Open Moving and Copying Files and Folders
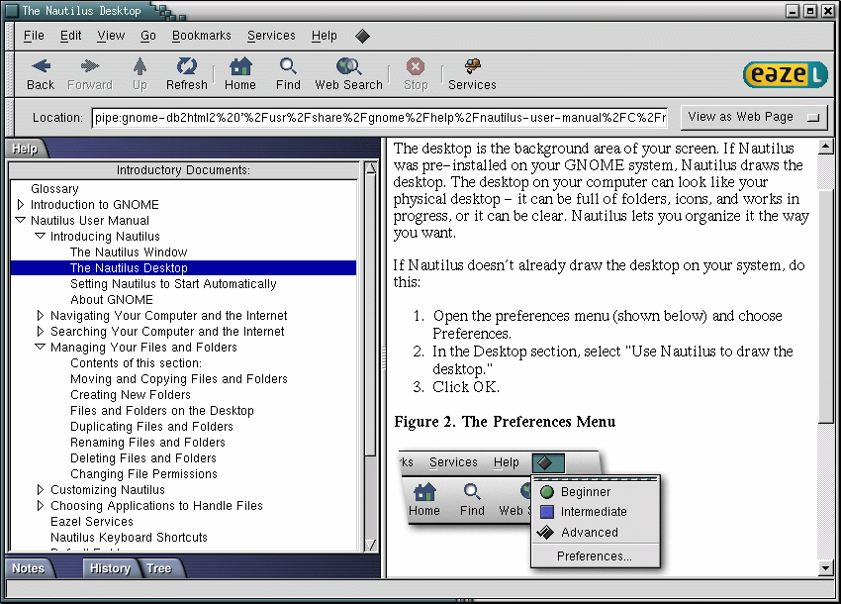841x604 pixels. 179,379
